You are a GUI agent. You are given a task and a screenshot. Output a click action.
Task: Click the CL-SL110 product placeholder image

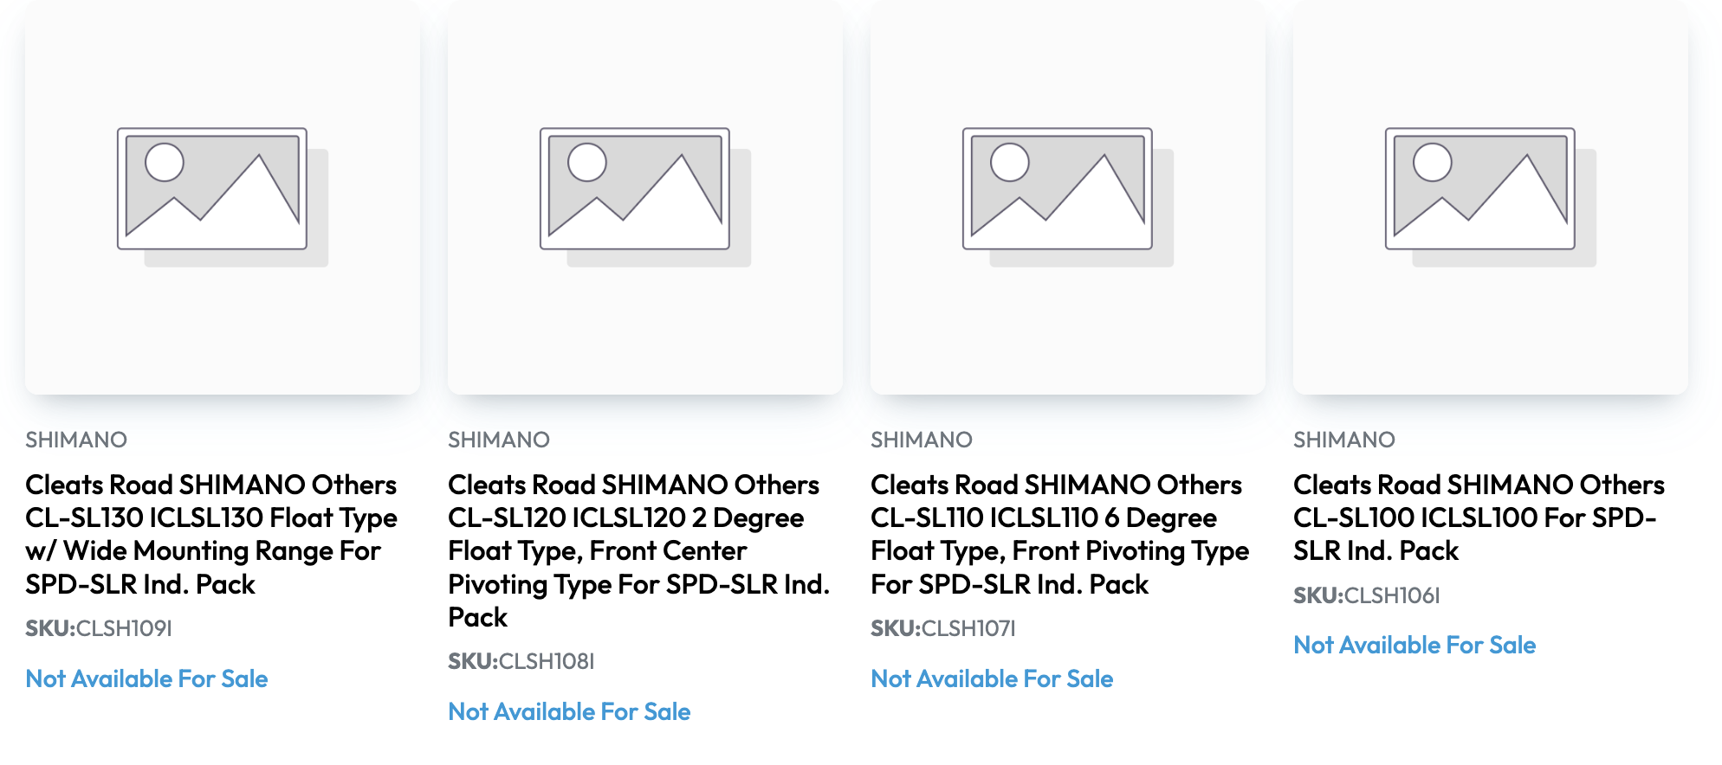point(1067,197)
